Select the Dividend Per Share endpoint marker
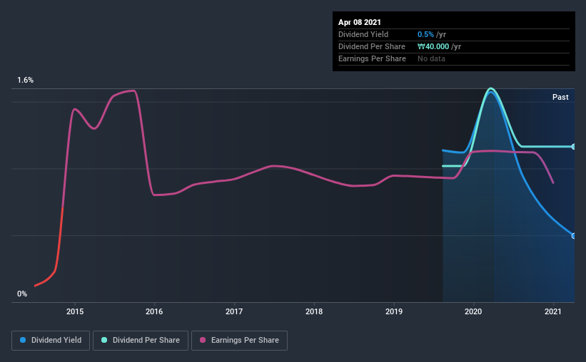Viewport: 586px width, 362px height. tap(574, 147)
